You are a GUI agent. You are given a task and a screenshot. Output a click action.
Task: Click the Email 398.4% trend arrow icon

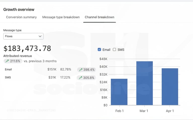click(81, 70)
